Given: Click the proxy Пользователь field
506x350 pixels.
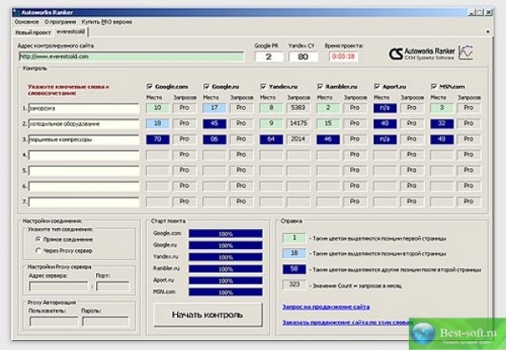Looking at the screenshot, I should (x=54, y=321).
